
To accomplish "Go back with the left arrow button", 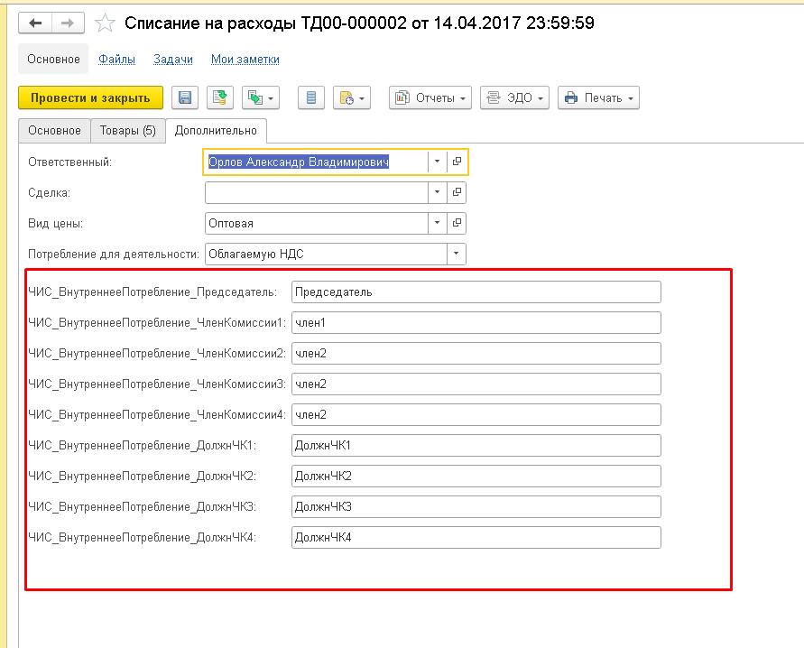I will pos(35,23).
